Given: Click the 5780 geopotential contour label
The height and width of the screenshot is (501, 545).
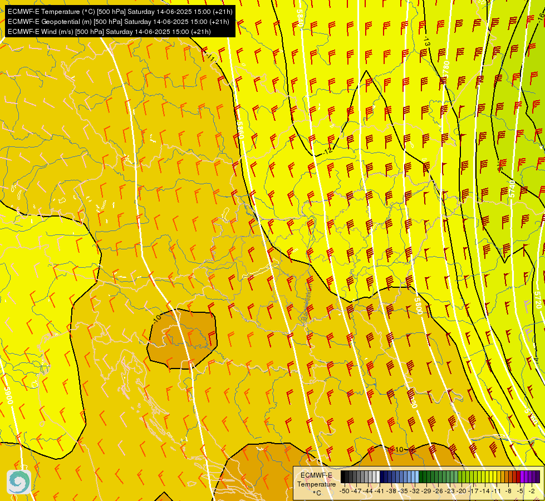Looking at the screenshot, I should pyautogui.click(x=446, y=69).
